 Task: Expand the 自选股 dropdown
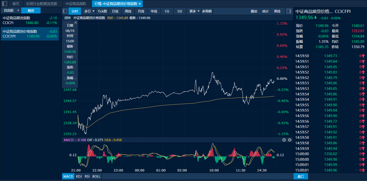[x=18, y=11]
